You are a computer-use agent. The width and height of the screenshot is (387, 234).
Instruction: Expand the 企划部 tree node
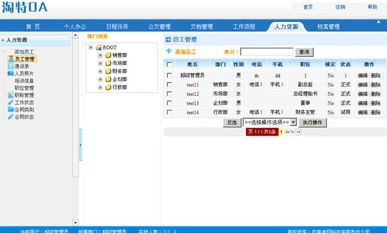tap(100, 80)
